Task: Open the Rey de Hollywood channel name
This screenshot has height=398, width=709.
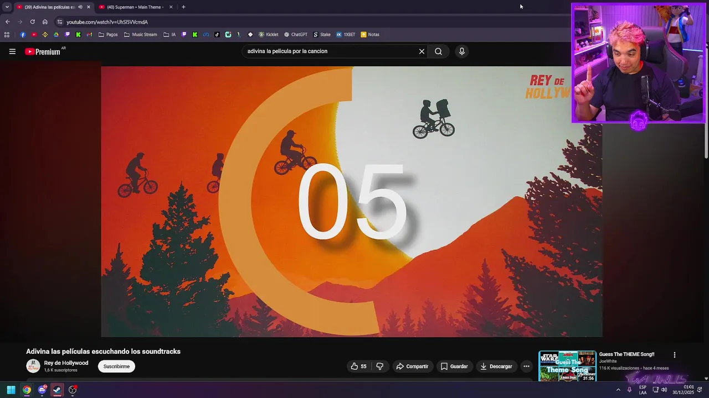Action: [x=66, y=363]
